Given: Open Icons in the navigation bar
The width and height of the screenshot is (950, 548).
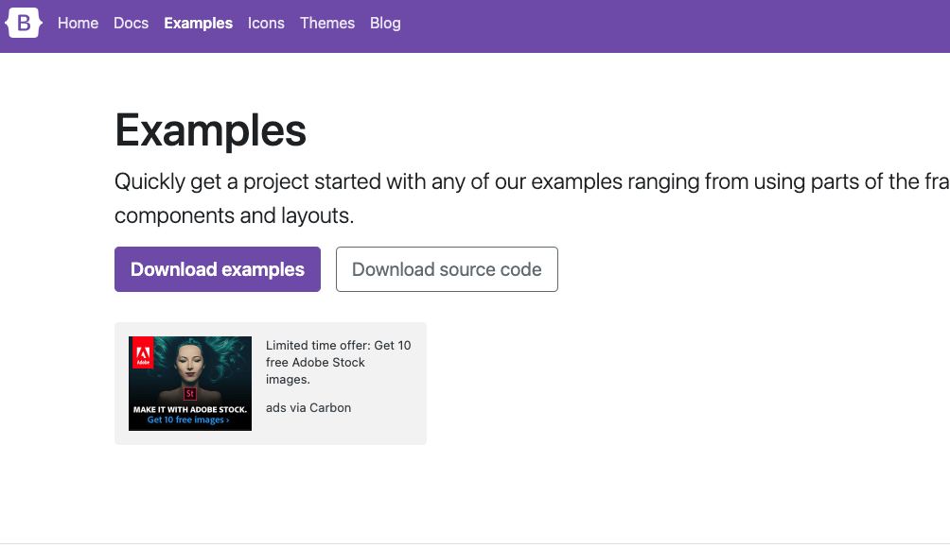Looking at the screenshot, I should pyautogui.click(x=266, y=23).
